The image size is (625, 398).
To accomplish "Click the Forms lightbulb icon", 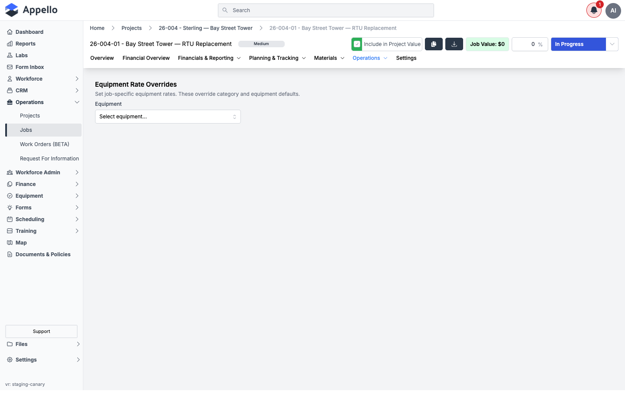I will [x=10, y=208].
